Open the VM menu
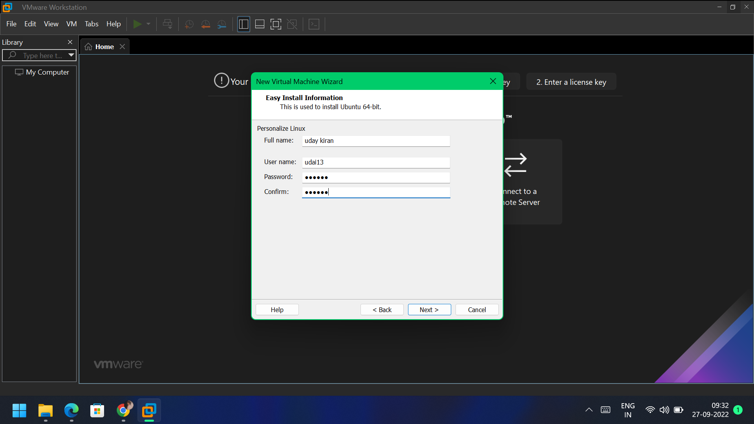The image size is (754, 424). click(71, 24)
